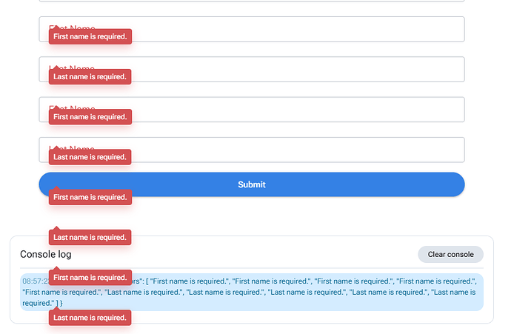Click into the second Last Name input
This screenshot has height=334, width=511.
pyautogui.click(x=296, y=150)
